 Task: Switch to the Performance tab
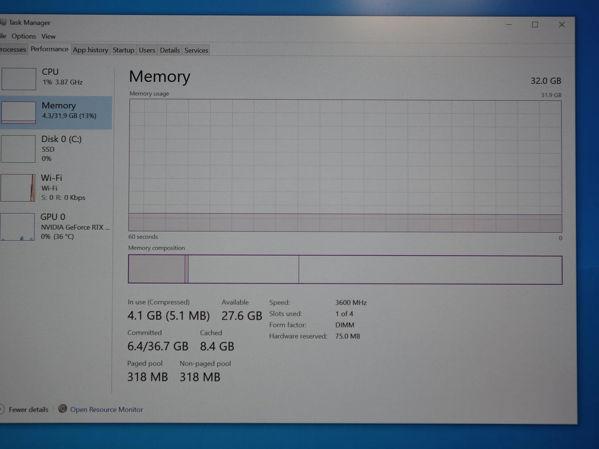49,49
